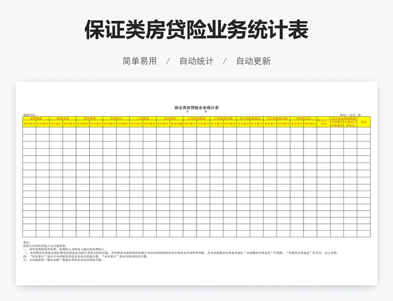The width and height of the screenshot is (393, 301).
Task: Click 历年累计 under 签单保费
Action: click(96, 124)
